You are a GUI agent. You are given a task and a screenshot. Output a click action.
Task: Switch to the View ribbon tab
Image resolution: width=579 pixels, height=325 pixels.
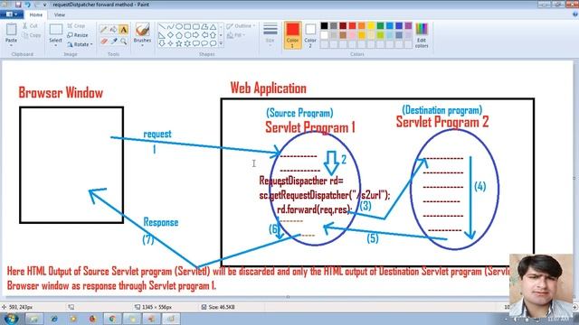coord(60,14)
